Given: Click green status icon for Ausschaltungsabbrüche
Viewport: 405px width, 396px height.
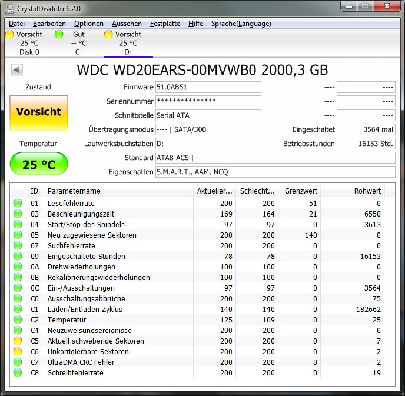Looking at the screenshot, I should pos(18,298).
